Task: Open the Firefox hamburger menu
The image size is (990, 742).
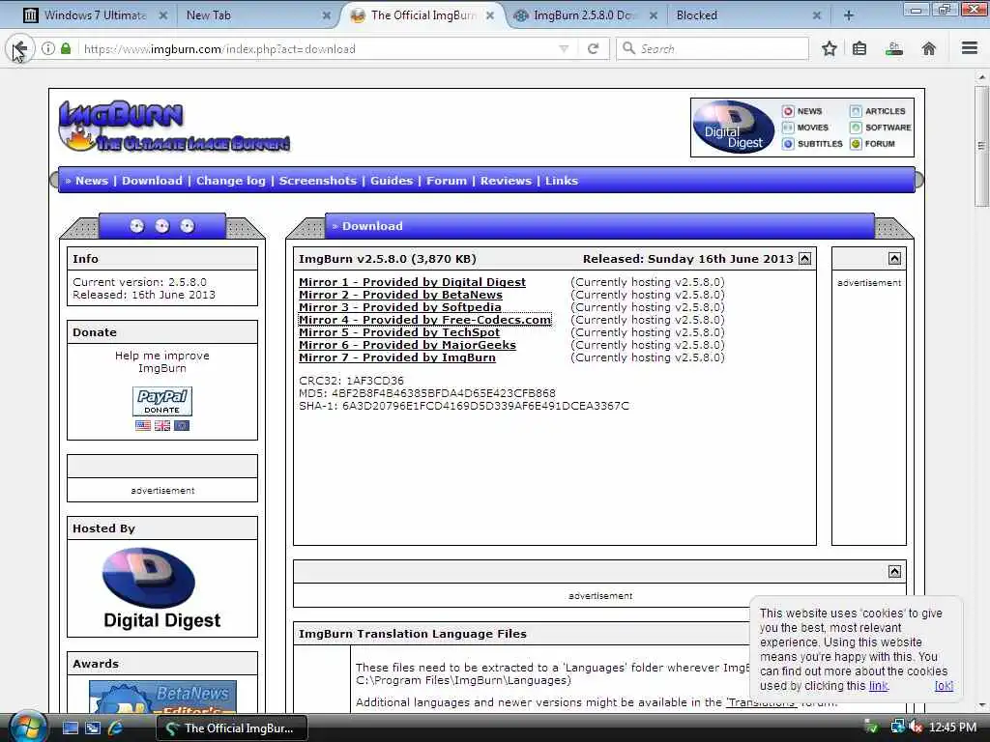Action: tap(970, 48)
